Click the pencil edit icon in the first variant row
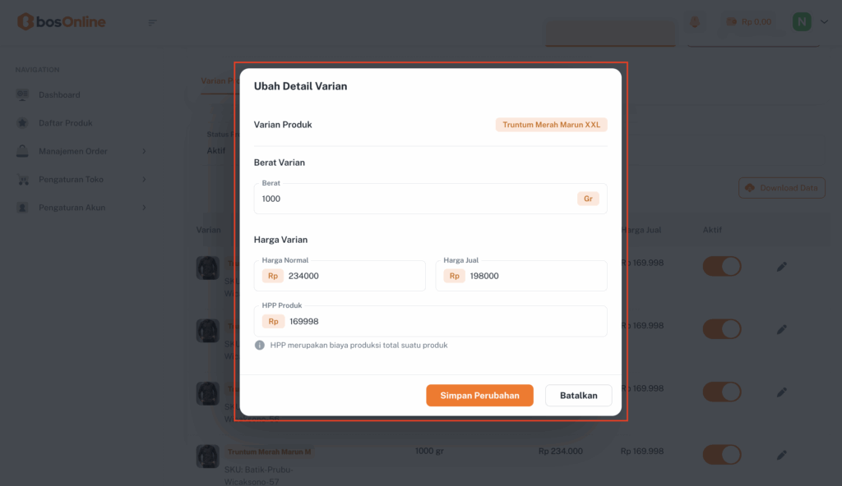 (781, 267)
